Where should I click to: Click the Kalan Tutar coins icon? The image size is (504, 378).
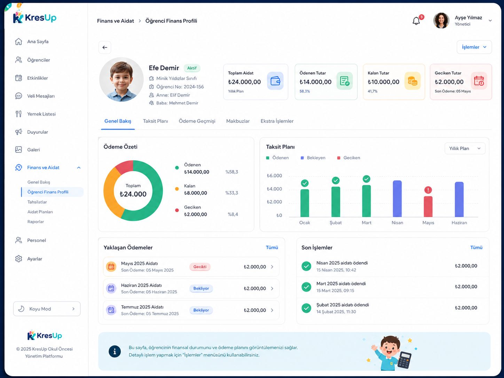pos(412,81)
